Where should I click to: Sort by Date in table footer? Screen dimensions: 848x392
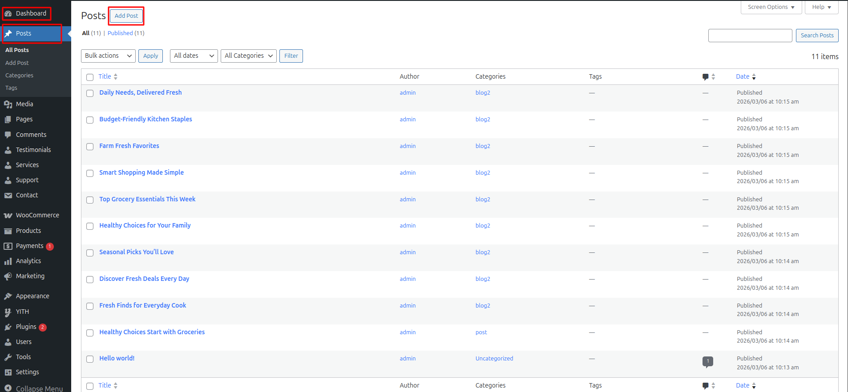click(746, 385)
